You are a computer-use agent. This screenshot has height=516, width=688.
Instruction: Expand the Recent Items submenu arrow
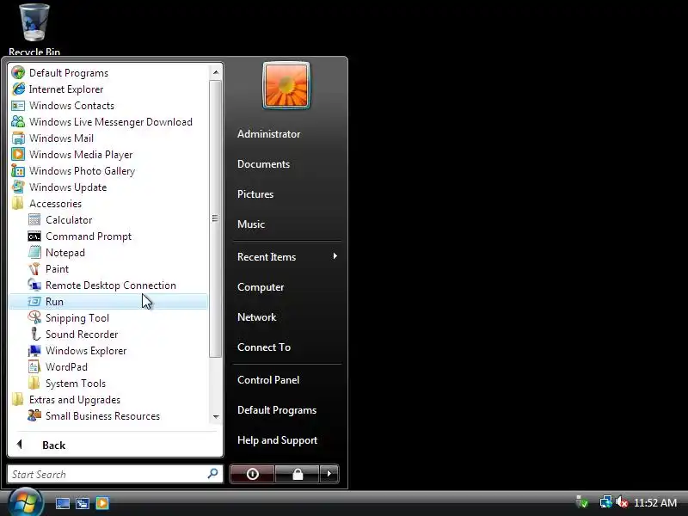(335, 256)
